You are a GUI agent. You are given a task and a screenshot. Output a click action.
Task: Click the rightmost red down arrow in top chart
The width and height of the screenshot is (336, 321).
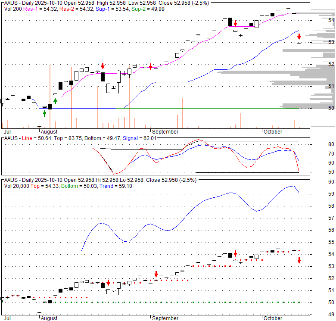coord(299,37)
